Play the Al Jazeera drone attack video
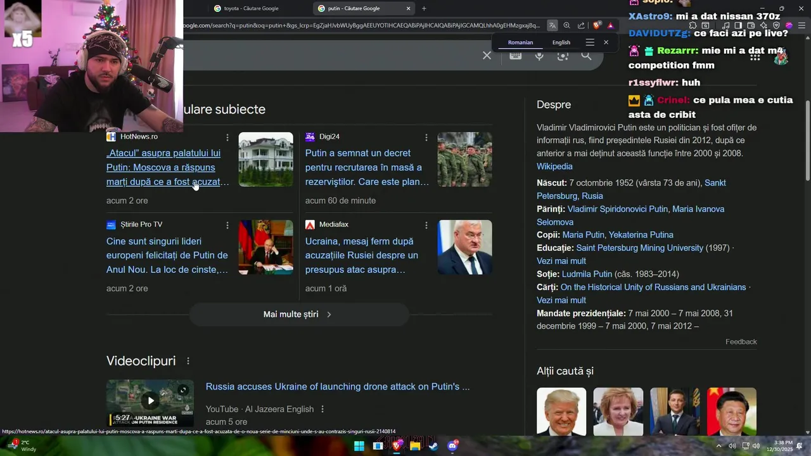The image size is (811, 456). tap(150, 401)
